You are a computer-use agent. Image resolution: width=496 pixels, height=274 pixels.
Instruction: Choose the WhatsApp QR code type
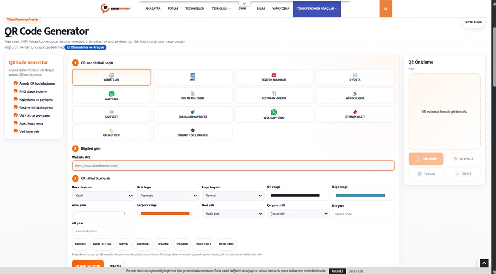click(x=111, y=96)
